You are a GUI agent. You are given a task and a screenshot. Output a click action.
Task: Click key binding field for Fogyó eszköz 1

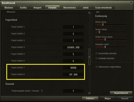click(x=73, y=27)
